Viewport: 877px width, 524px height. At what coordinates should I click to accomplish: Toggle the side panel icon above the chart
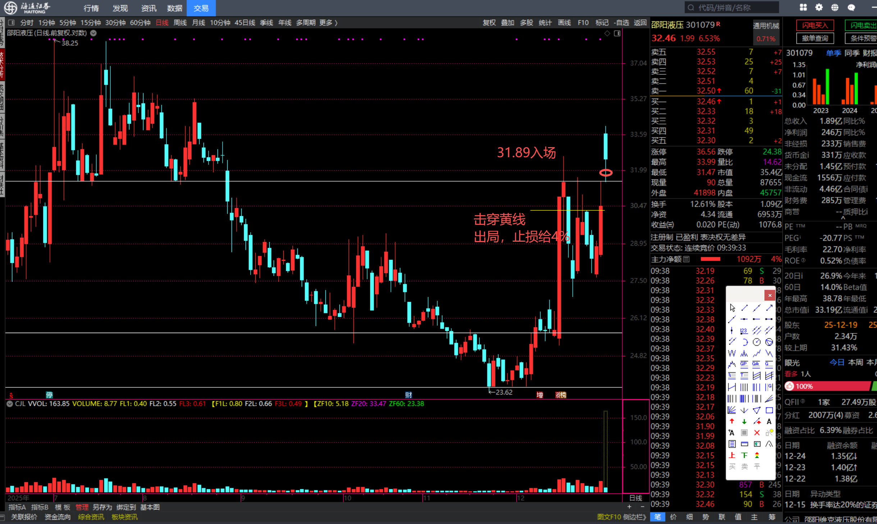tap(617, 33)
